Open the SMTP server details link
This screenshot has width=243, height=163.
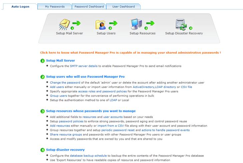pos(84,66)
